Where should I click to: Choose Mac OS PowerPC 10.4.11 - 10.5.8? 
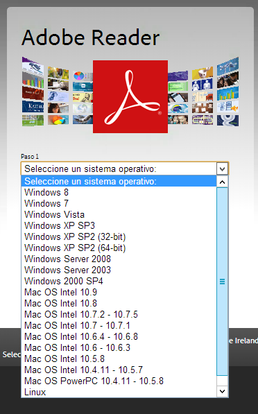(119, 381)
